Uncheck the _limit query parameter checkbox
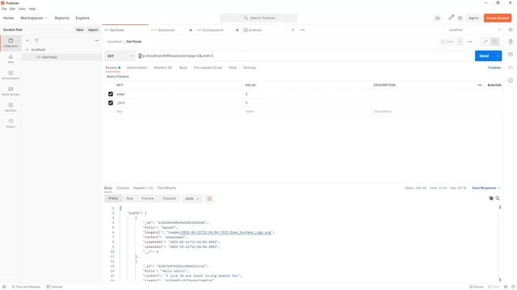517x290 pixels. coord(111,103)
